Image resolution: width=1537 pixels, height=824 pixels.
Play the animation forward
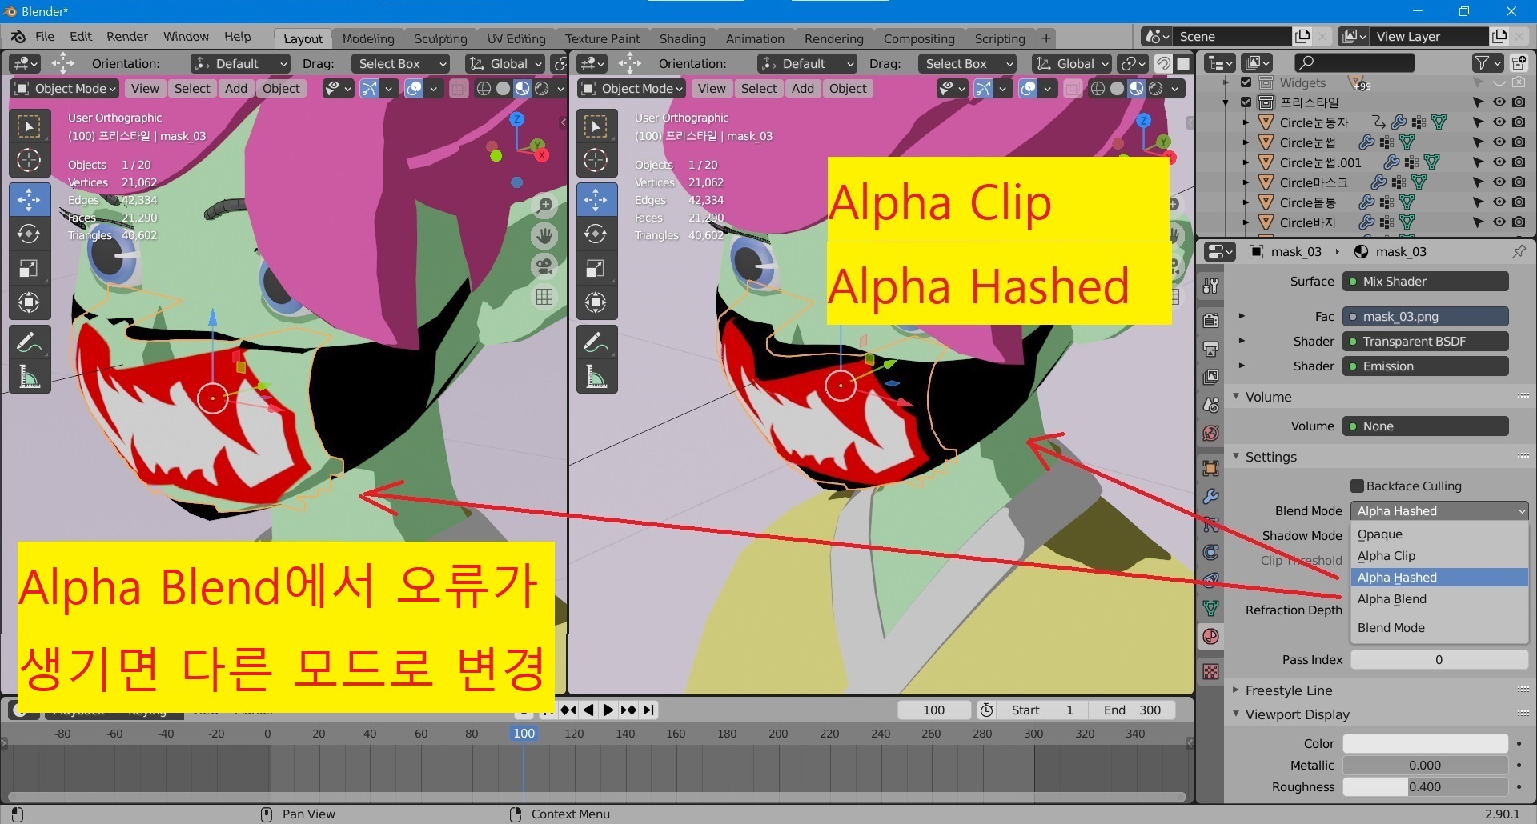pos(608,710)
